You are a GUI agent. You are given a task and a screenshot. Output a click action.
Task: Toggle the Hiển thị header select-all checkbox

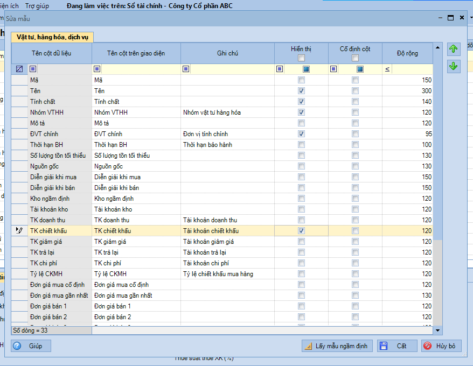point(301,58)
